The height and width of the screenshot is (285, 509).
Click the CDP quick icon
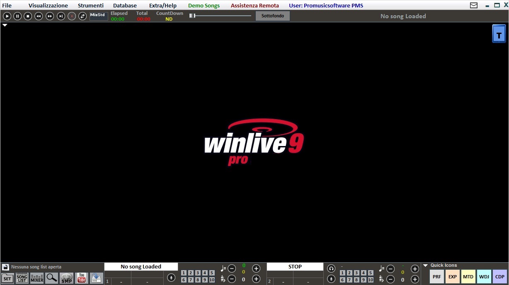click(x=500, y=277)
